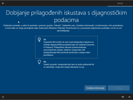Click the 'Dopustite Microsoftu' description text
The image size is (133, 100).
69,49
